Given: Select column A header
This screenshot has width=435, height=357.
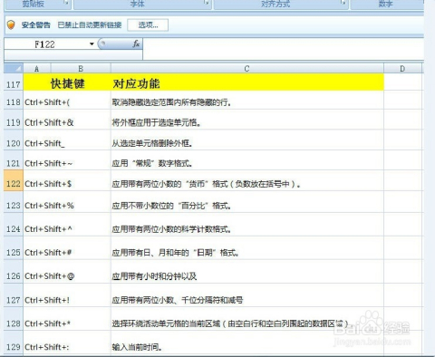Looking at the screenshot, I should (37, 69).
